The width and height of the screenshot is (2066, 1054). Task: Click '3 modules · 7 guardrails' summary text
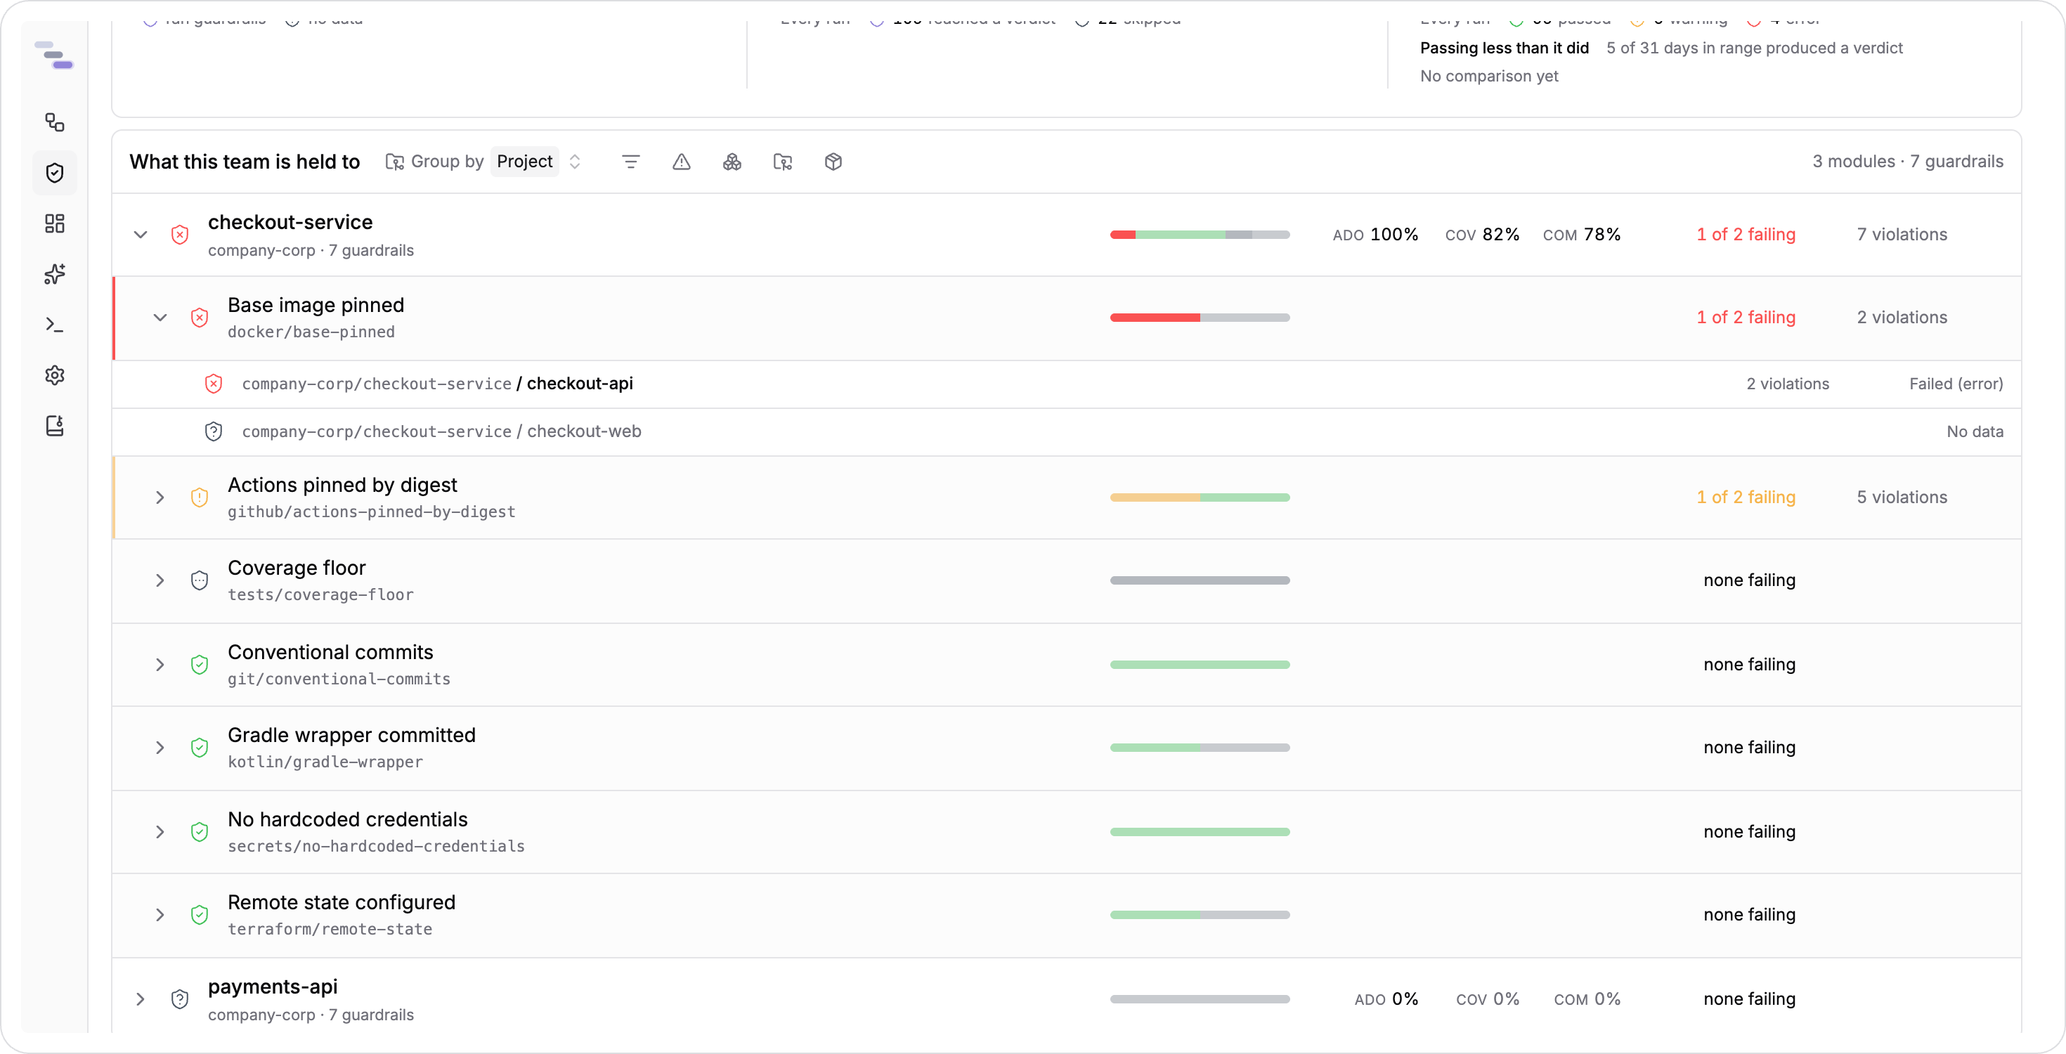coord(1907,162)
